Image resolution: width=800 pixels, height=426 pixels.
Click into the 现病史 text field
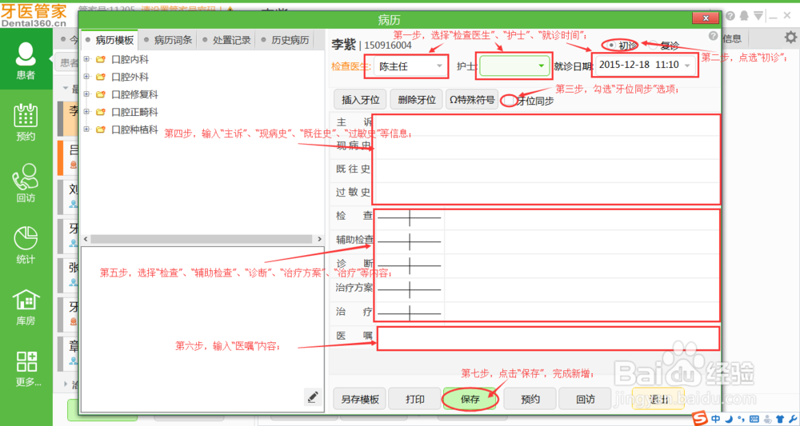coord(546,147)
